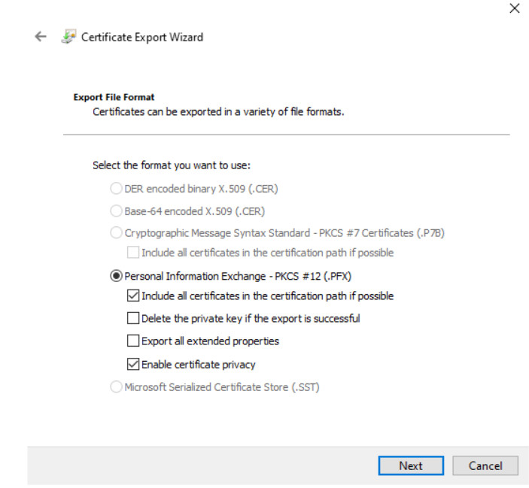Click the Certificate Export Wizard icon
Screen dimensions: 529x488
click(x=68, y=37)
